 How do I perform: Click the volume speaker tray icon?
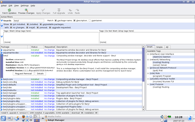(x=162, y=117)
